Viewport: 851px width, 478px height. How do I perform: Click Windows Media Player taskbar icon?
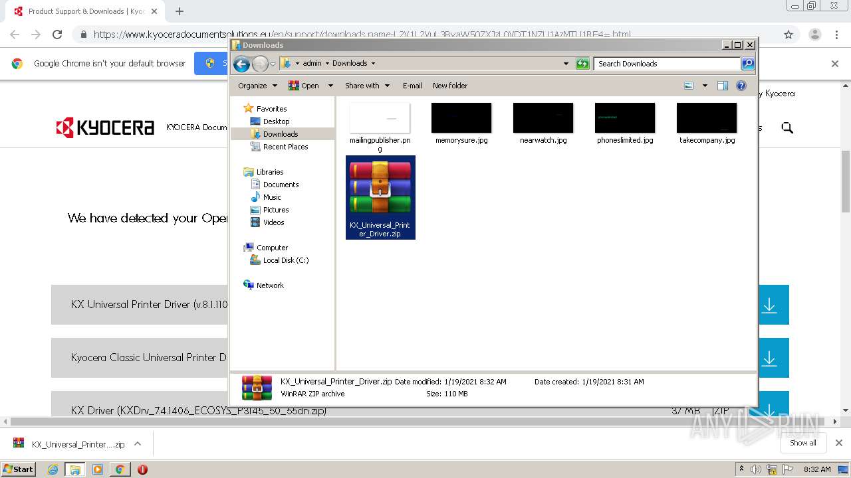tap(98, 469)
